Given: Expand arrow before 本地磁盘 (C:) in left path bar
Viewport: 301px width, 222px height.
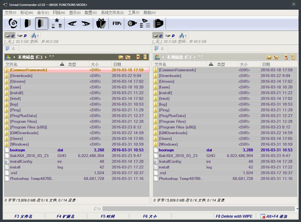Looking at the screenshot, I should 15,57.
